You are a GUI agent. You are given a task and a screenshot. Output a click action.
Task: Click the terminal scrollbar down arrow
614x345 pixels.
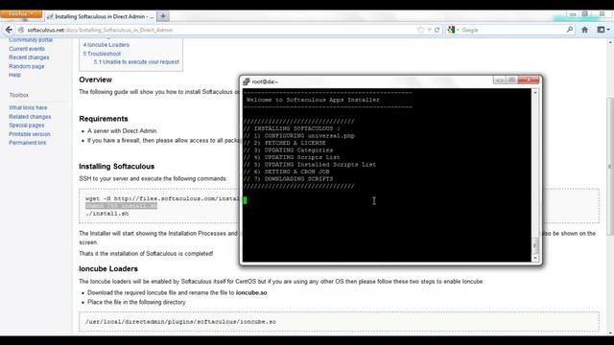(x=535, y=258)
